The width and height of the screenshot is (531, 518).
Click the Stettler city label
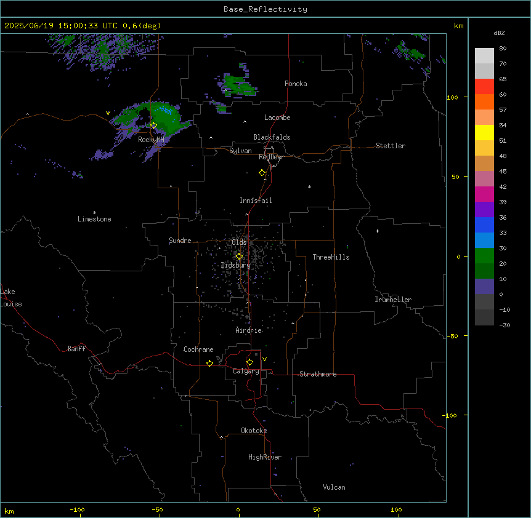coord(391,146)
